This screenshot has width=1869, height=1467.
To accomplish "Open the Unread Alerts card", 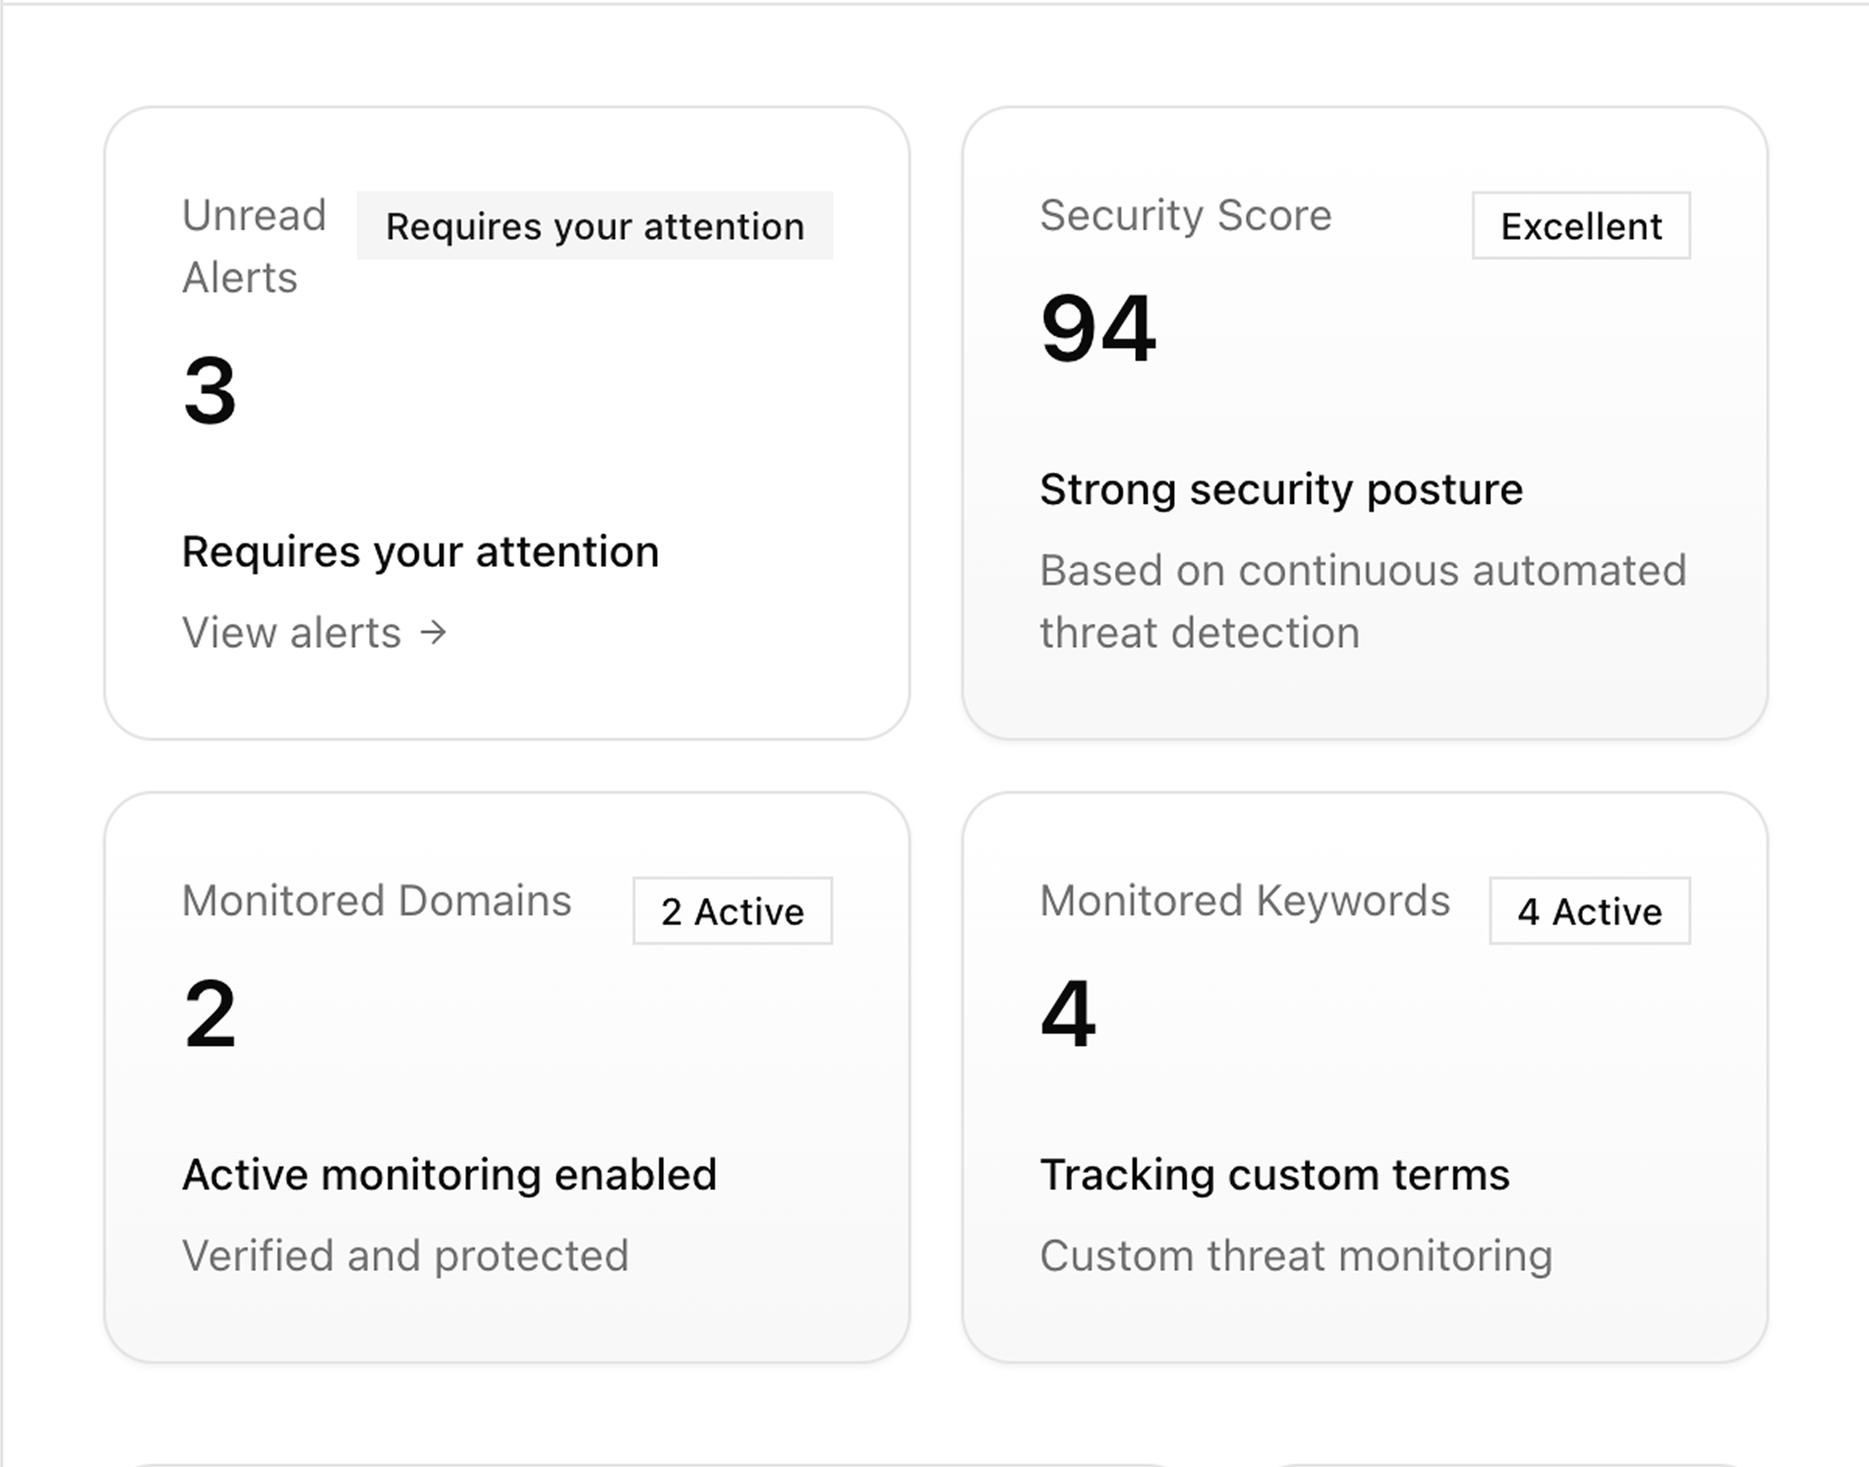I will pyautogui.click(x=509, y=421).
